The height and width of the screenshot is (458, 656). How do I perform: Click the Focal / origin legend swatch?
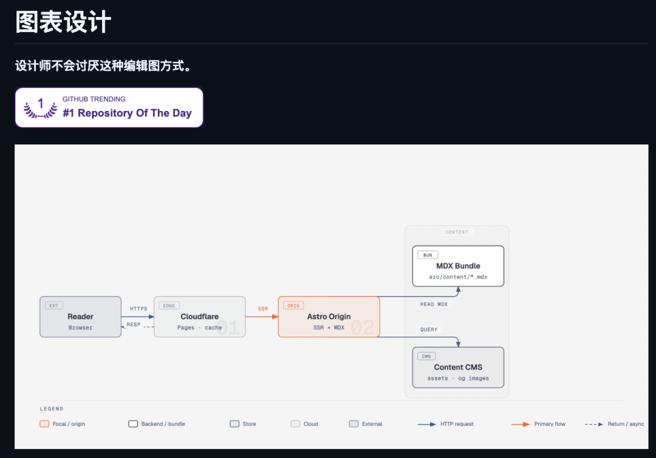pyautogui.click(x=44, y=424)
